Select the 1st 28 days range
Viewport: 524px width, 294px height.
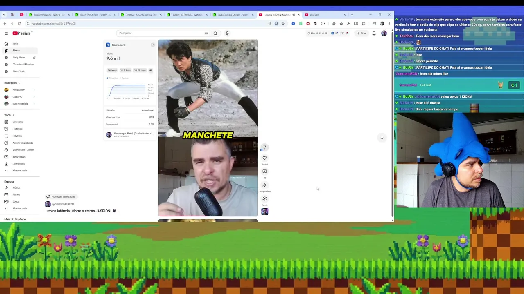[140, 70]
